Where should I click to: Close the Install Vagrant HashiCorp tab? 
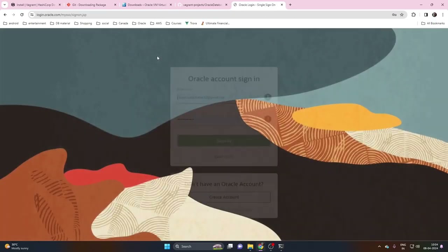[59, 5]
